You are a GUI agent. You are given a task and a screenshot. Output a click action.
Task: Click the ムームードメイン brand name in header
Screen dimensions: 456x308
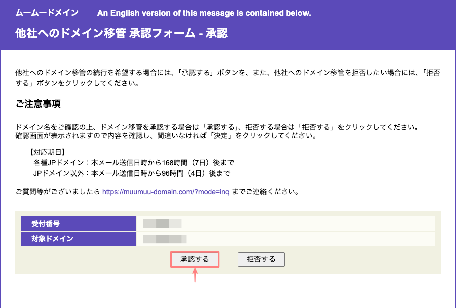pos(48,12)
